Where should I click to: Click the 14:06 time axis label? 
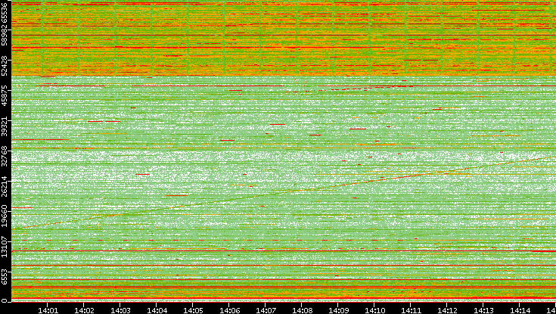coord(229,310)
